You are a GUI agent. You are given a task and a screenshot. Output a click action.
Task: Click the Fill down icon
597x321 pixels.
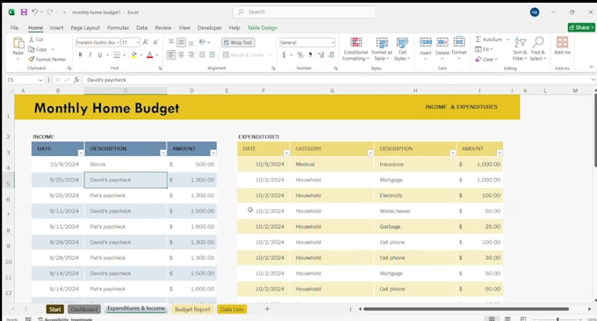(478, 49)
